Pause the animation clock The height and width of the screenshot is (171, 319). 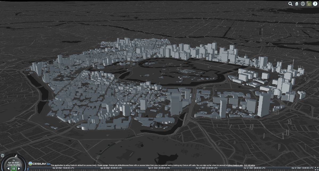(x=14, y=169)
